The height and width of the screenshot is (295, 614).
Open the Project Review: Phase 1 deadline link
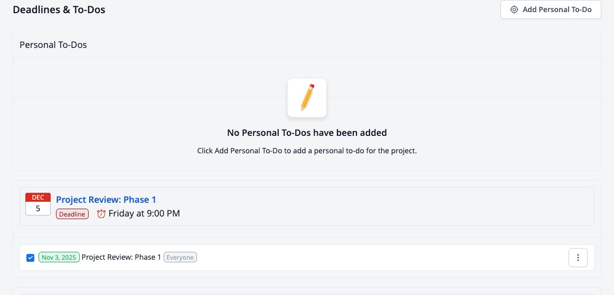pos(106,200)
